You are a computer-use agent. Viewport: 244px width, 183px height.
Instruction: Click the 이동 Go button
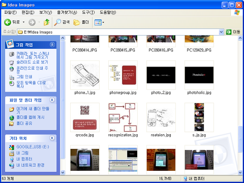coord(233,32)
